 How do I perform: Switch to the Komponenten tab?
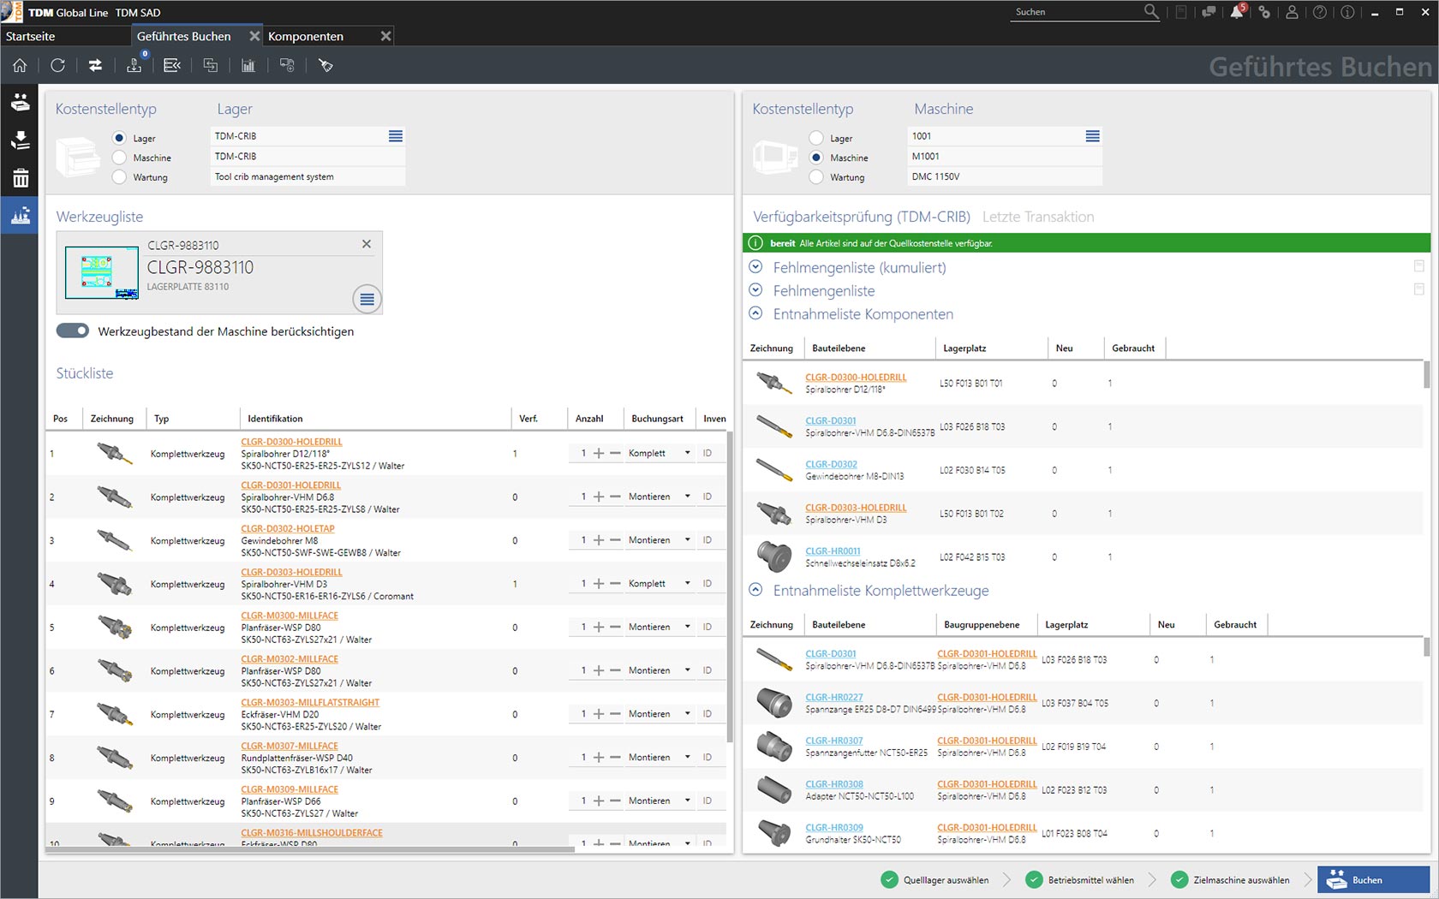point(306,36)
